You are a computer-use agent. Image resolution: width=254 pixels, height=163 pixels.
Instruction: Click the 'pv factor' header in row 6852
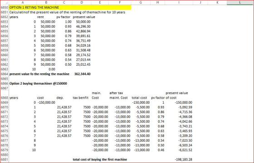point(63,17)
